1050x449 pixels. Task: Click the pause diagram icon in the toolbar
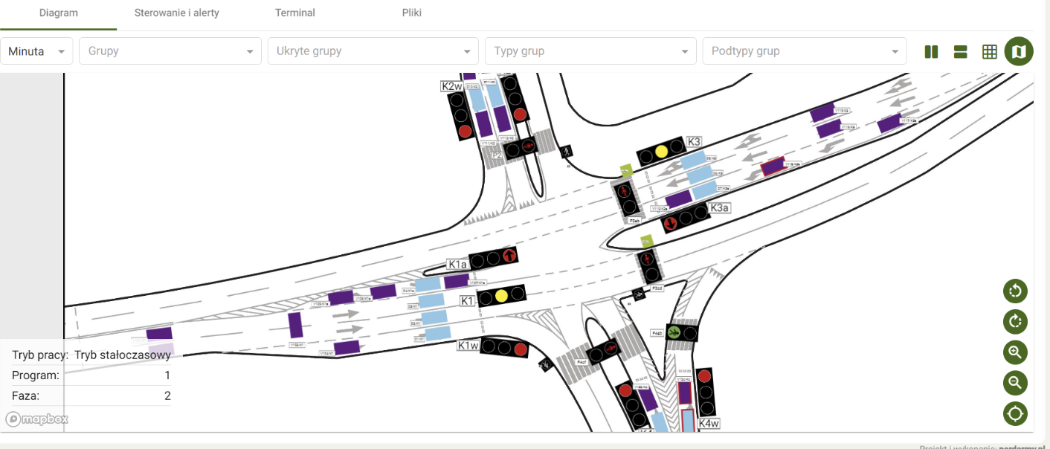tap(930, 51)
